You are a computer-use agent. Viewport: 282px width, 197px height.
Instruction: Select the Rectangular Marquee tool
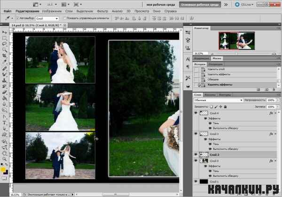click(x=5, y=38)
